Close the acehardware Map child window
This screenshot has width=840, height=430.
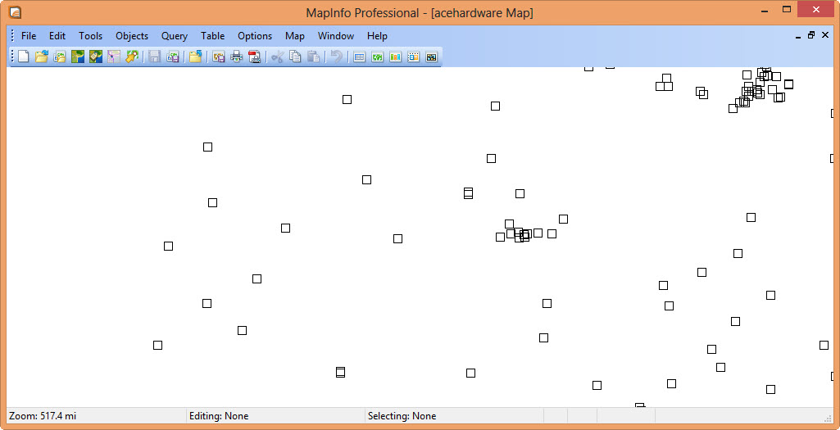(825, 35)
